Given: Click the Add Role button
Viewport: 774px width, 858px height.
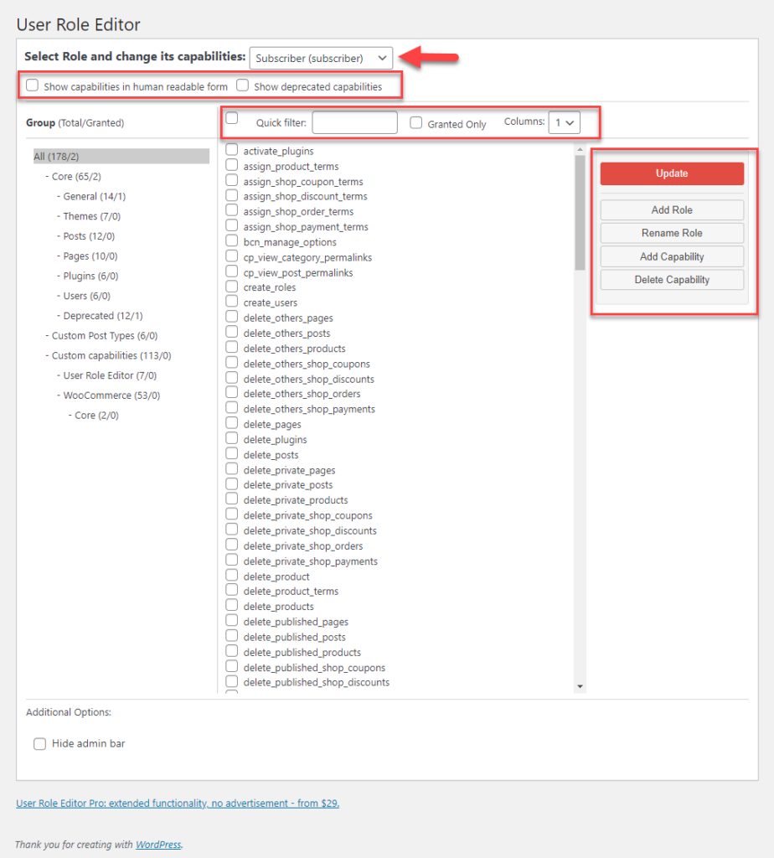Looking at the screenshot, I should (x=672, y=210).
